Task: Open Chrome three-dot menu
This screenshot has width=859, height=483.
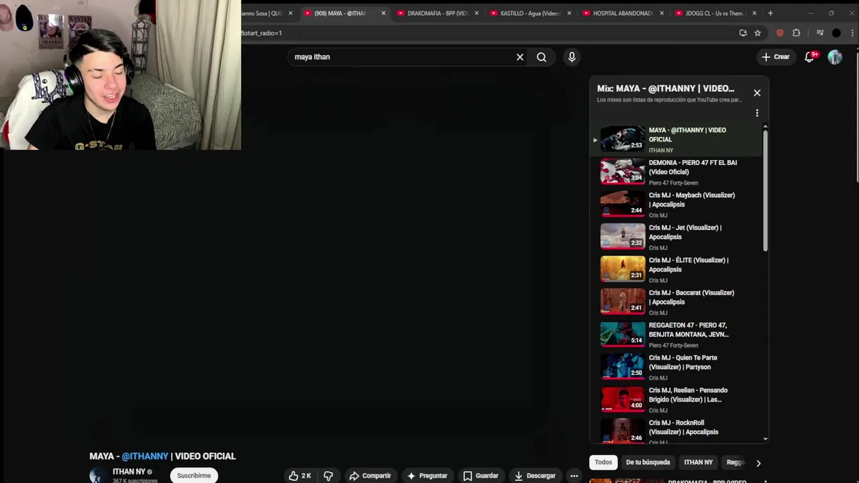Action: click(854, 33)
